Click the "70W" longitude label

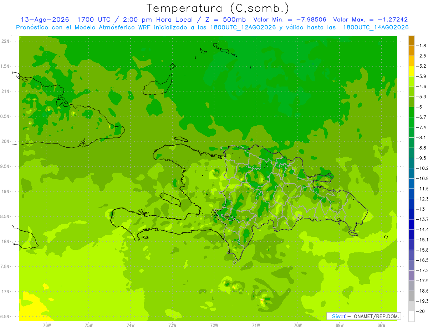298,325
